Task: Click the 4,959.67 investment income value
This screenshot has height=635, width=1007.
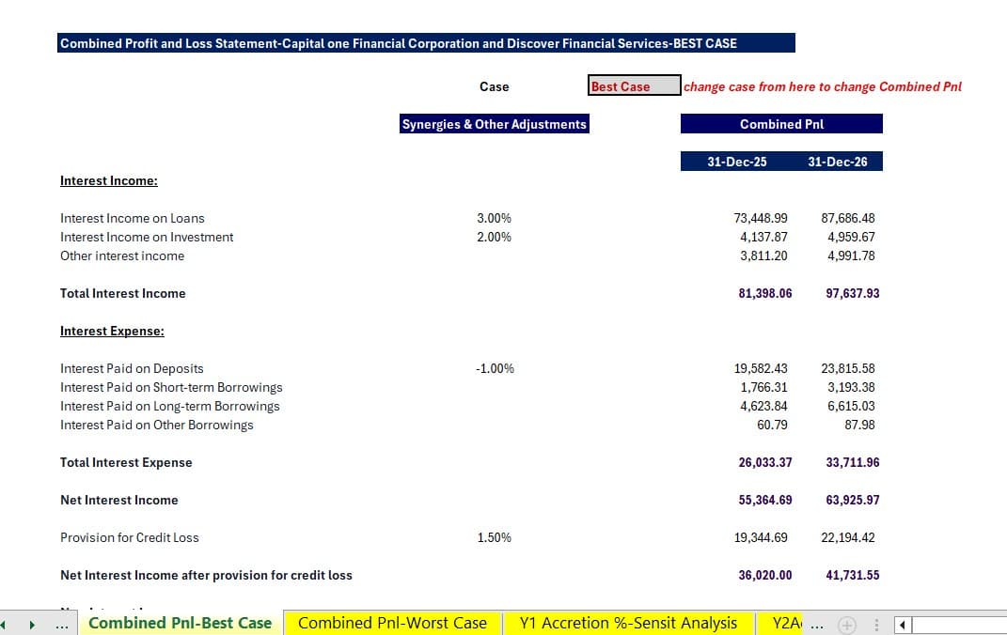Action: pyautogui.click(x=851, y=237)
